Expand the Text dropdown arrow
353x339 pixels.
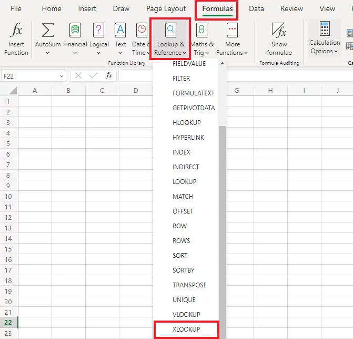(120, 53)
